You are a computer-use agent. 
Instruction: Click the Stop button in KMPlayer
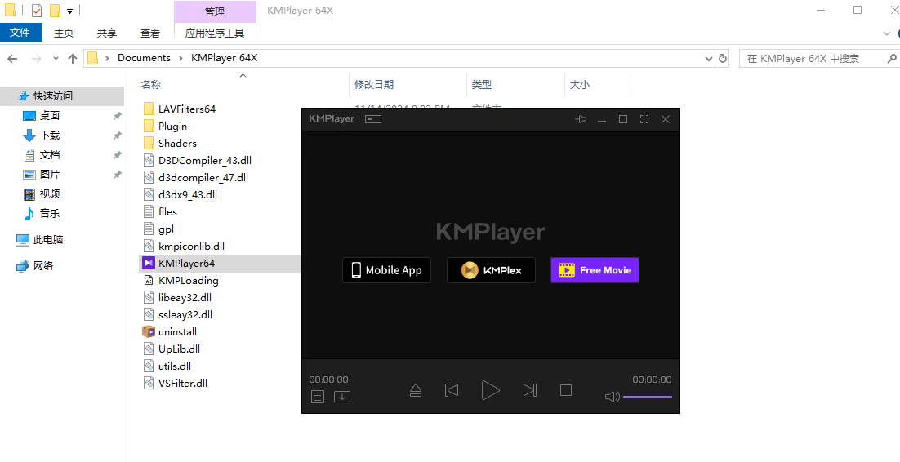point(566,390)
